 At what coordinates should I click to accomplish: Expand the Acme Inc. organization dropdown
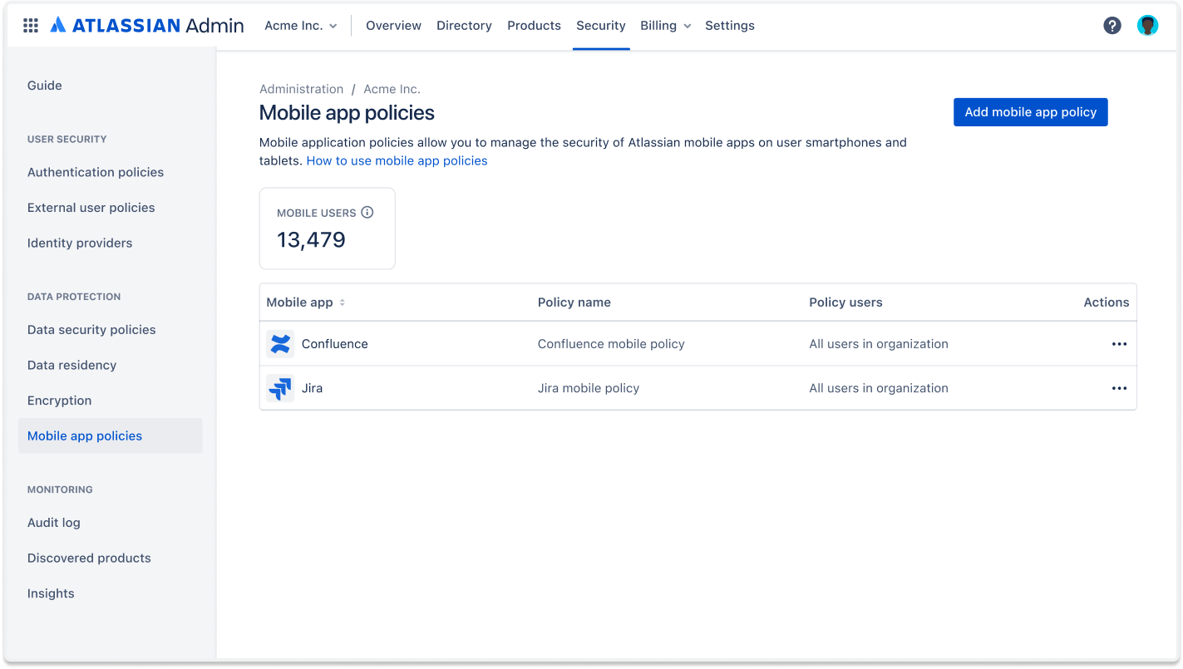(301, 25)
